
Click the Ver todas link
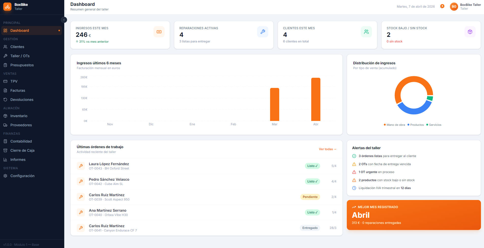(x=327, y=149)
